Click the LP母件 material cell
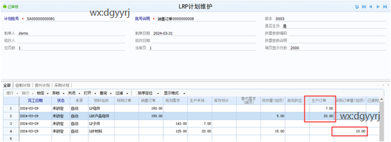The width and height of the screenshot is (391, 142). 101,108
